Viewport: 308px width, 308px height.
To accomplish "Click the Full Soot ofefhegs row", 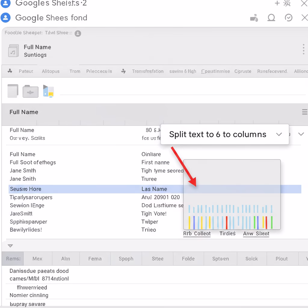I will [33, 162].
